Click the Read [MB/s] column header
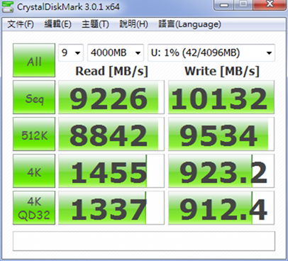The height and width of the screenshot is (261, 288). [111, 71]
